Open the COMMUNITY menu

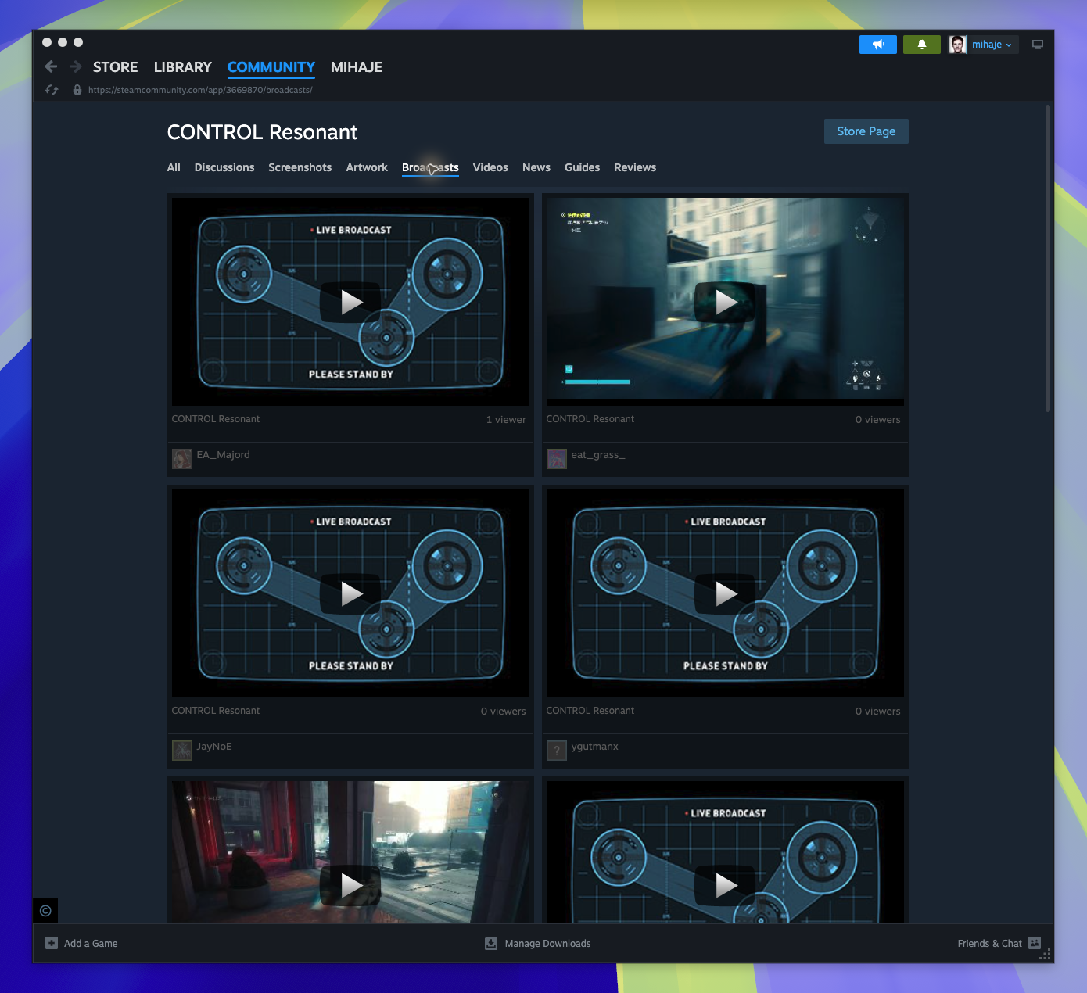(x=271, y=67)
